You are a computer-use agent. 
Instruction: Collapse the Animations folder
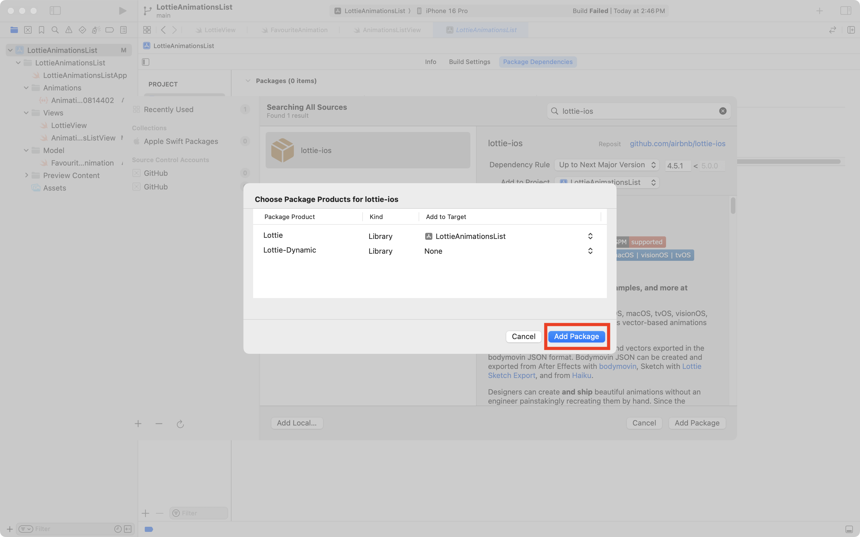coord(26,88)
